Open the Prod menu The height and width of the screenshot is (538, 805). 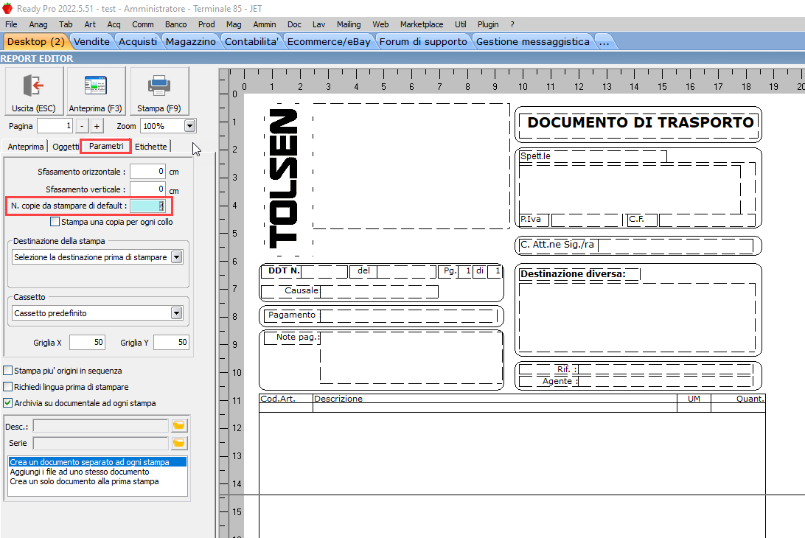pos(206,24)
